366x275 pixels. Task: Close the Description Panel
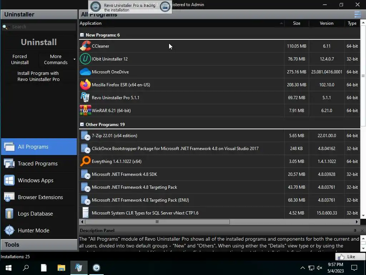[x=362, y=231]
